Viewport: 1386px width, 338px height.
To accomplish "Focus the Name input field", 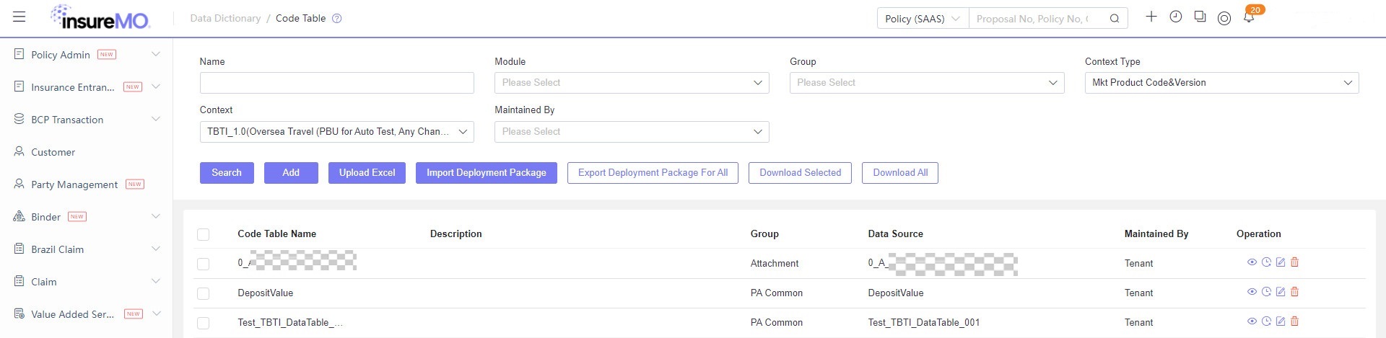I will point(337,83).
